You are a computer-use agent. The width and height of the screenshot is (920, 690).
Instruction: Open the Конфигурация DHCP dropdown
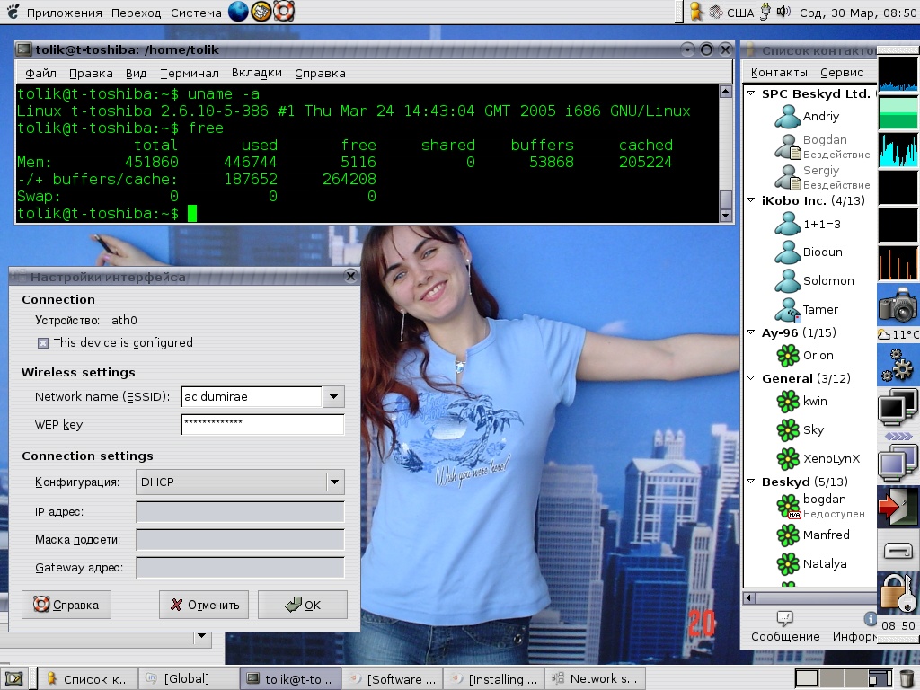[x=240, y=482]
